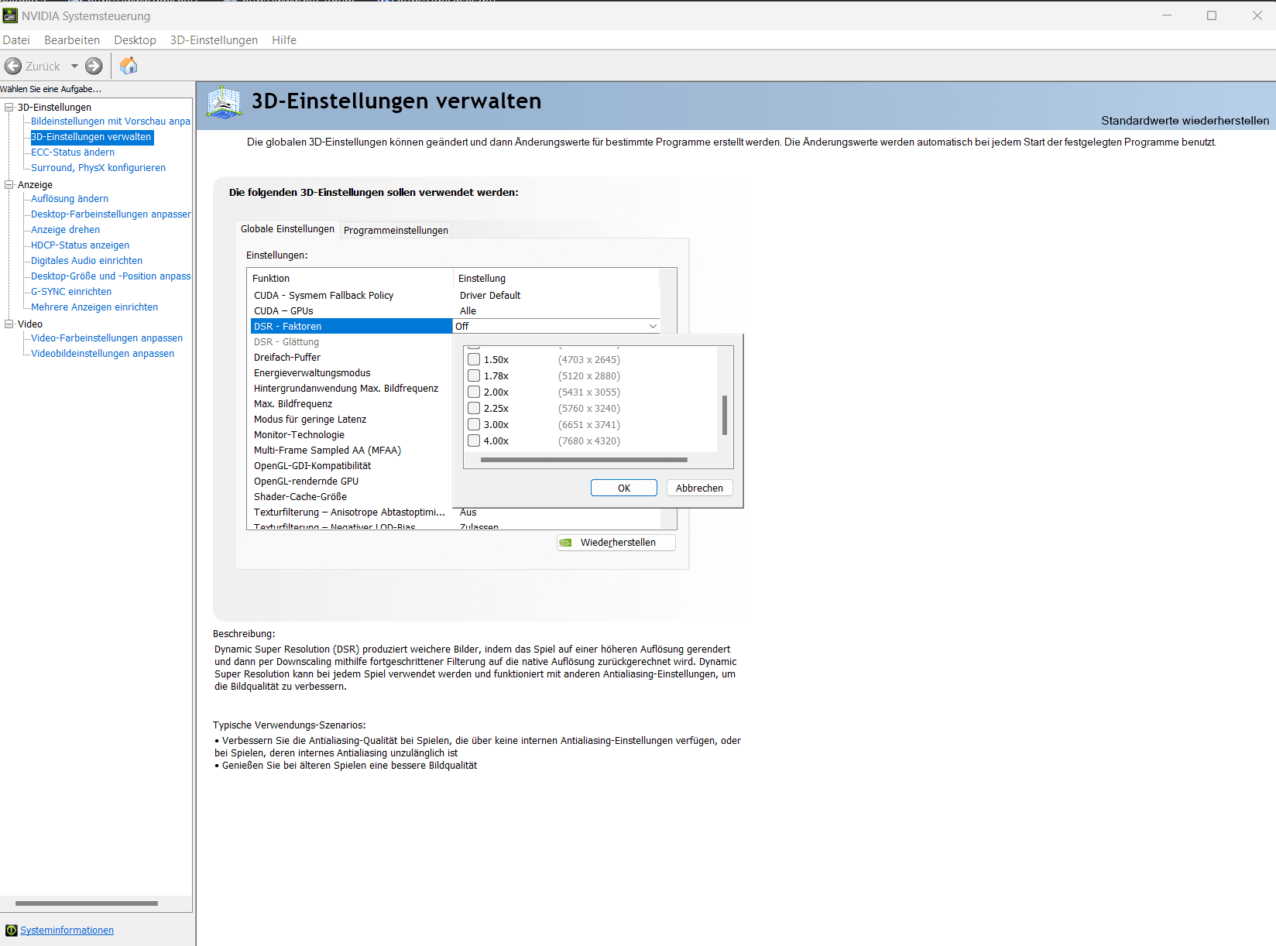Click the forward navigation arrow icon

(x=94, y=67)
